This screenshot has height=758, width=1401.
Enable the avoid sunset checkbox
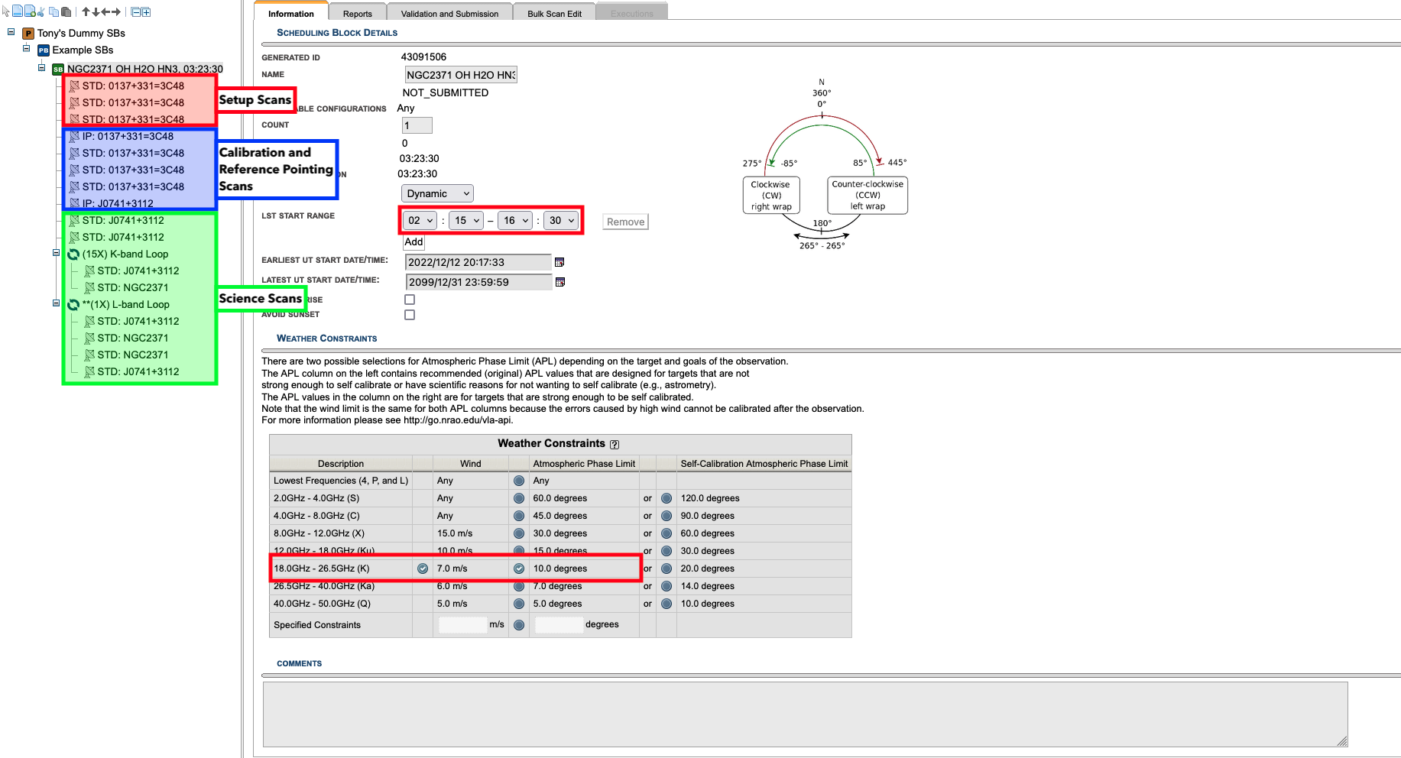point(410,315)
